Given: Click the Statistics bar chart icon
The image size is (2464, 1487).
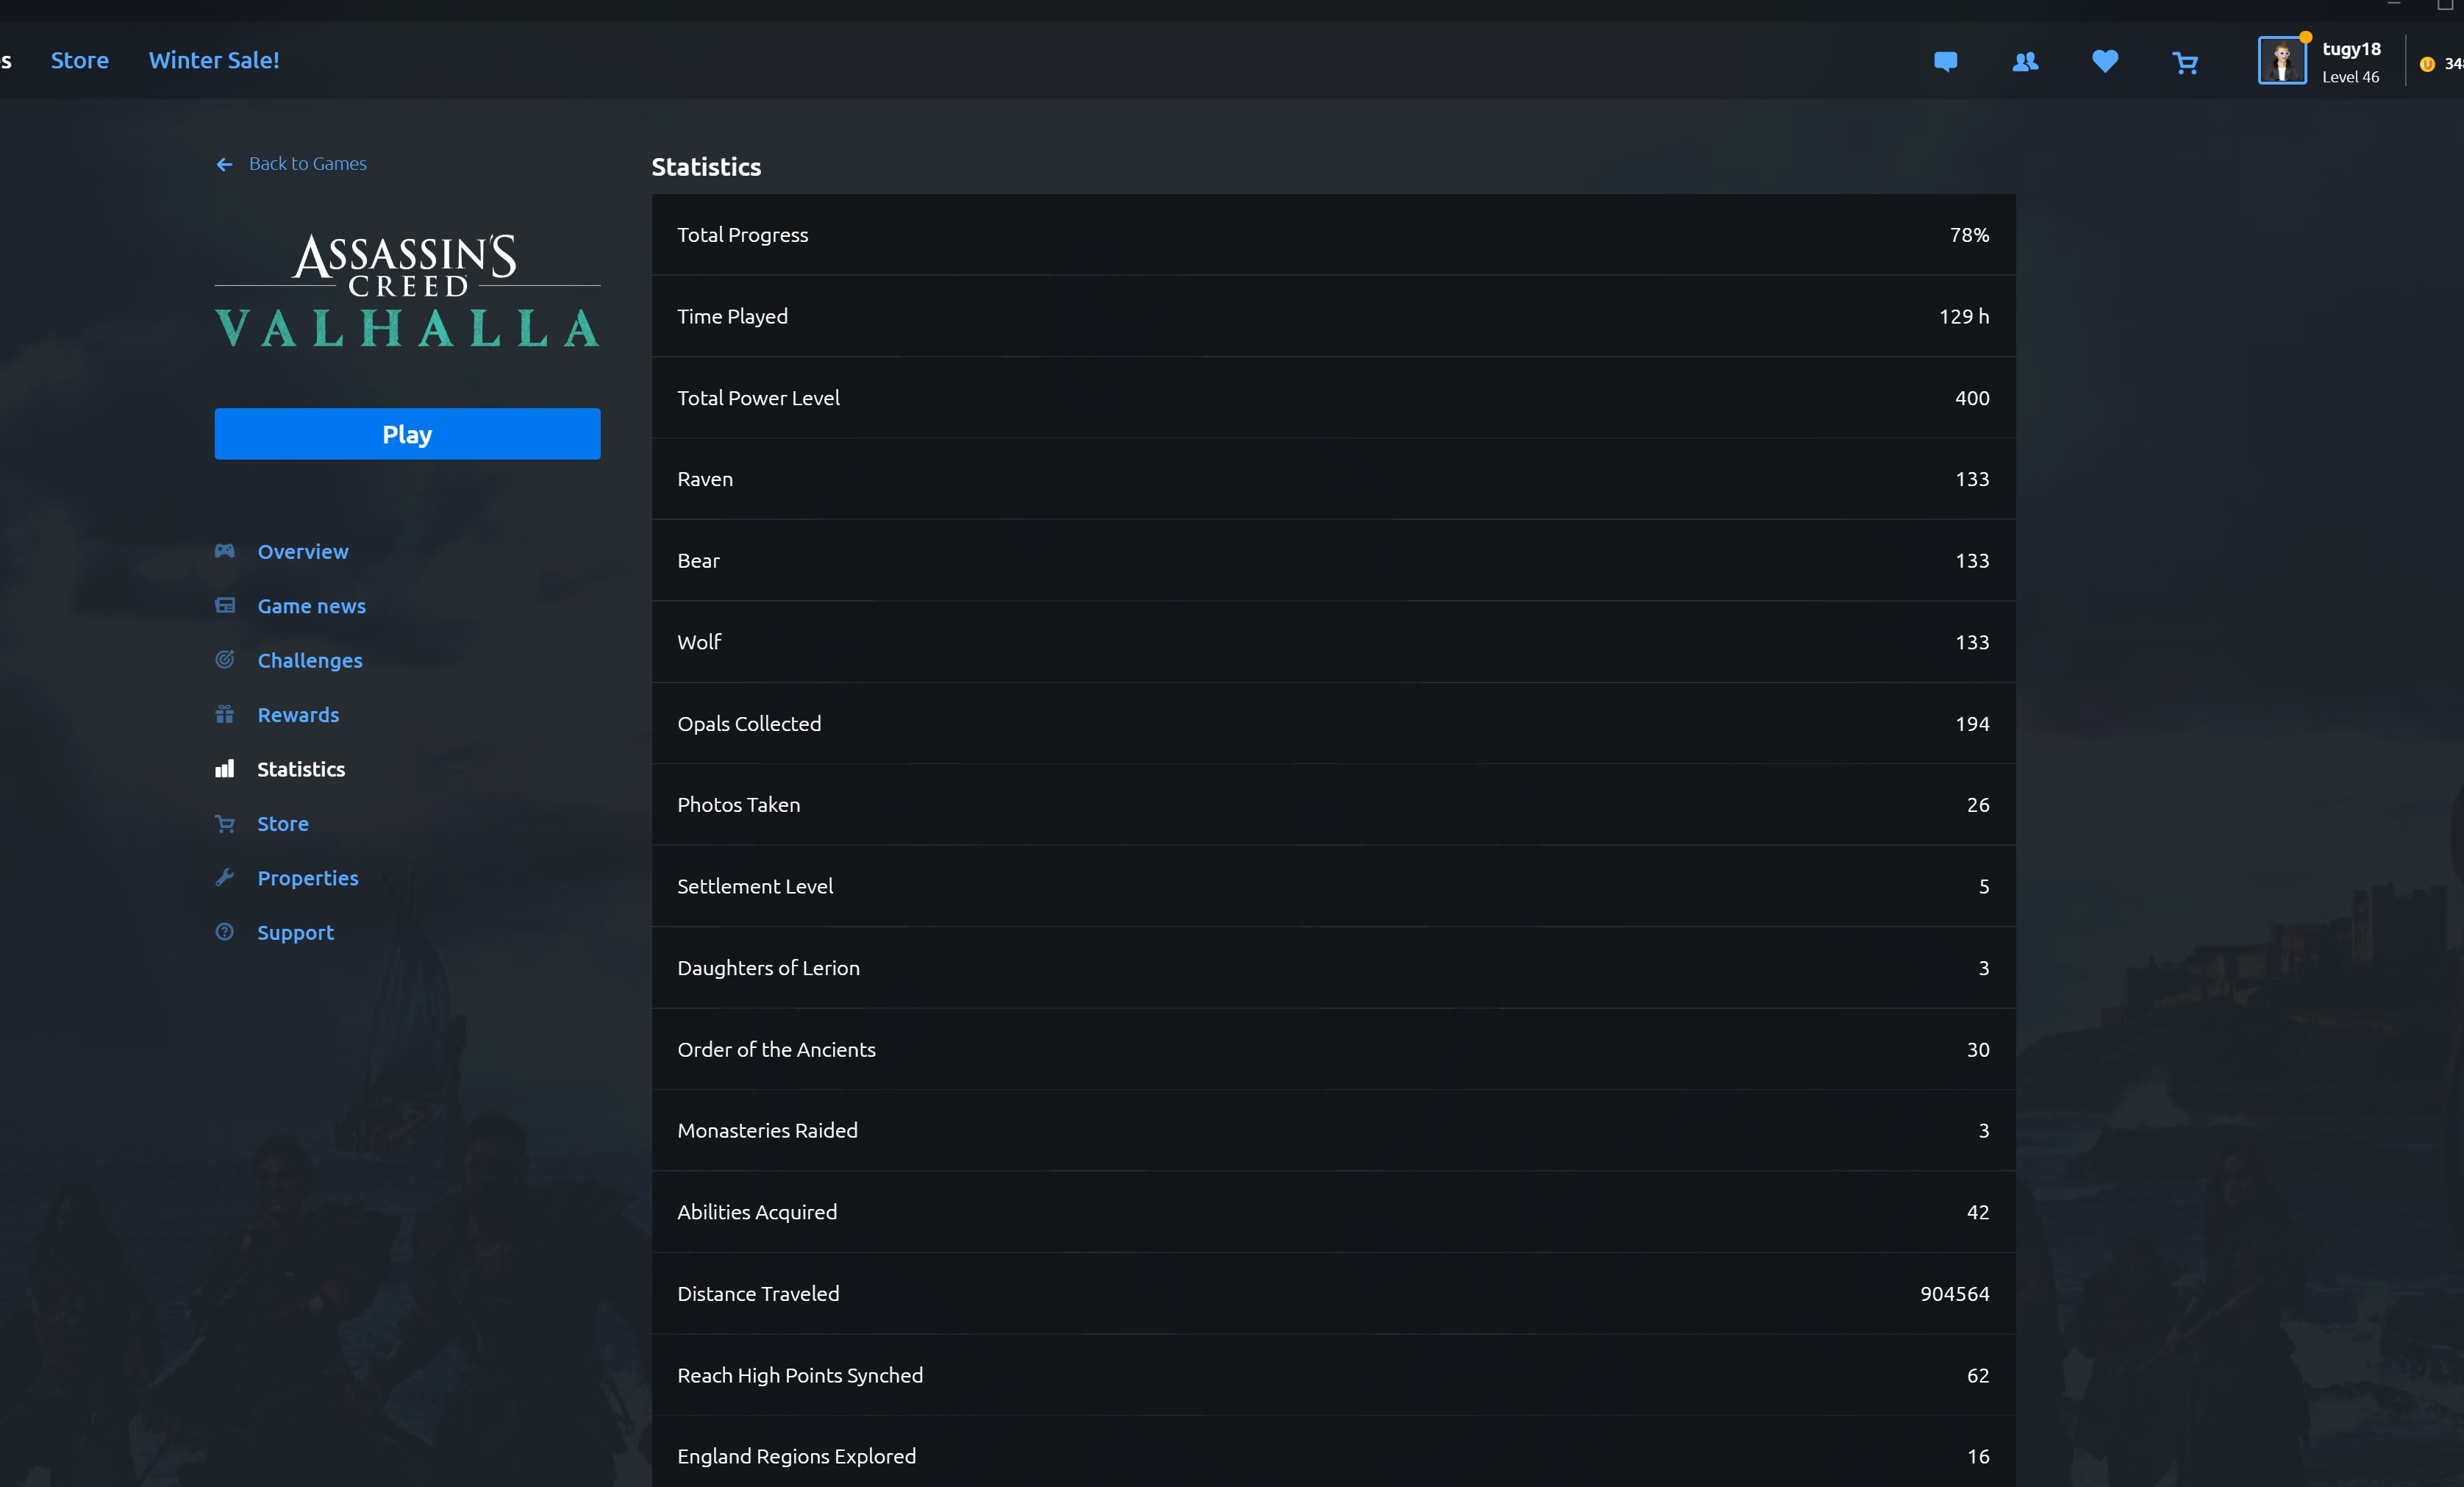Looking at the screenshot, I should [224, 768].
